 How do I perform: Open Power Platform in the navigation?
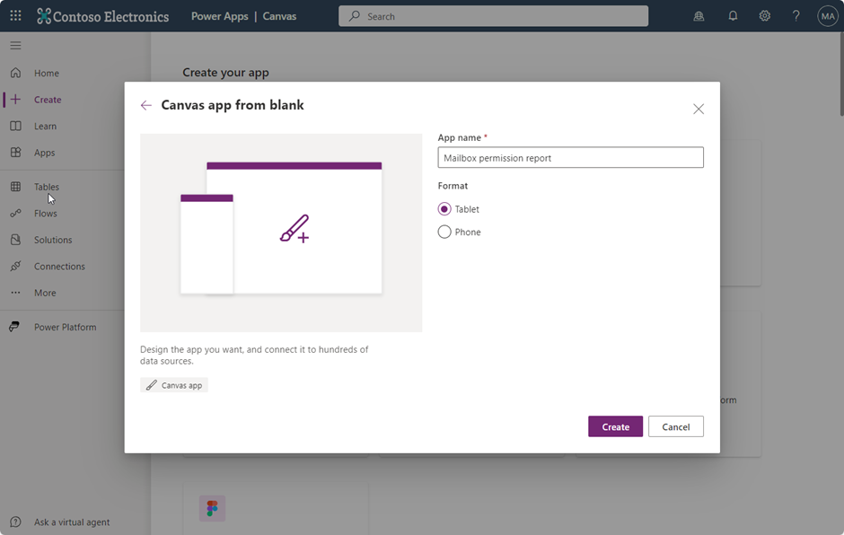click(x=66, y=328)
